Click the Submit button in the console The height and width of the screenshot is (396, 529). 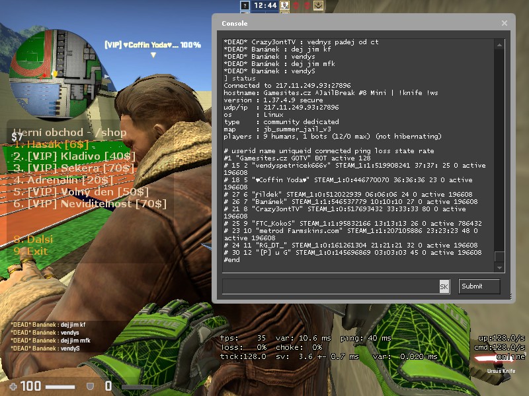point(479,286)
